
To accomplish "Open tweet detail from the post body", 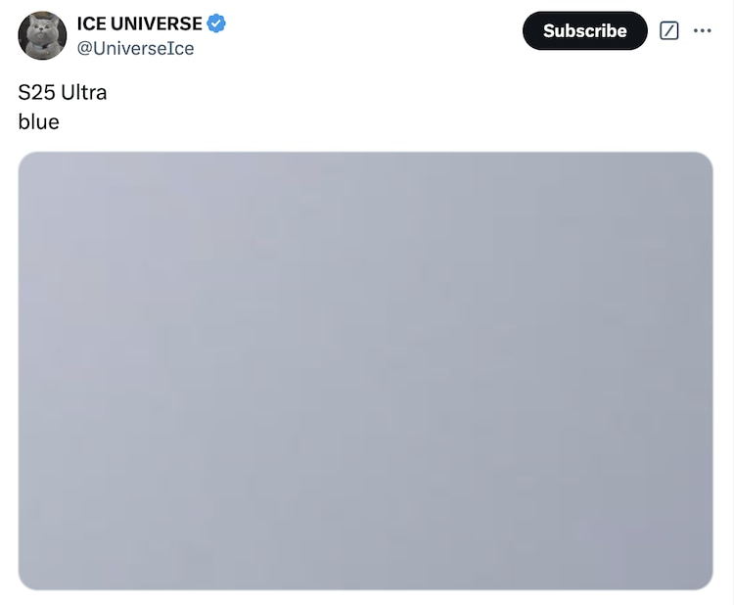I will point(63,107).
